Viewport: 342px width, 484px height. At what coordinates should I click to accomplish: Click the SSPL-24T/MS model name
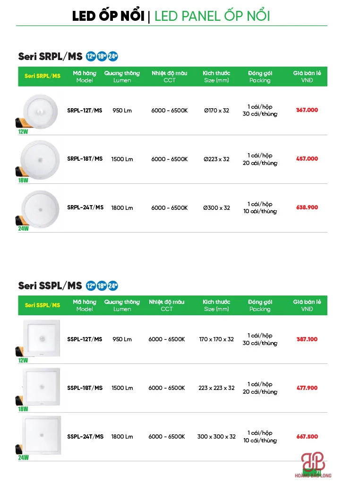85,437
